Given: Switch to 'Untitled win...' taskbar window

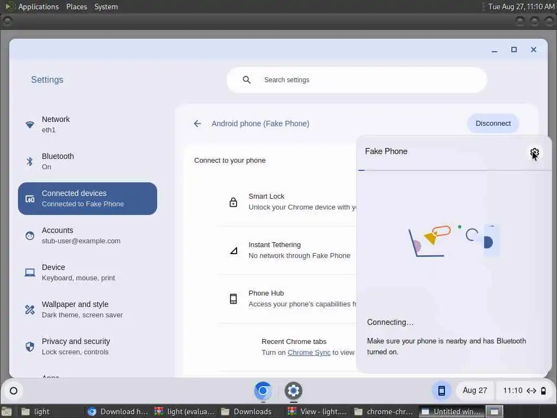Looking at the screenshot, I should (451, 411).
